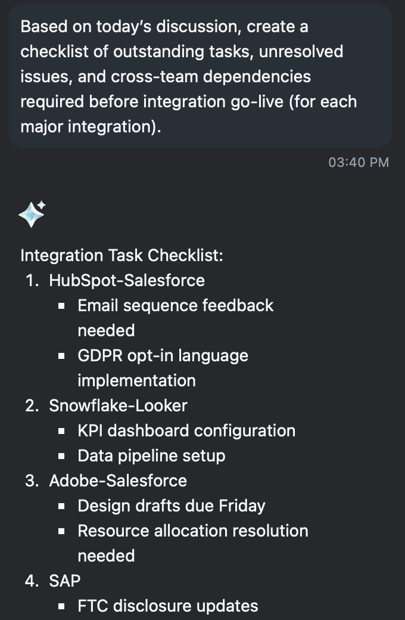Click the Adobe-Salesforce list item

point(118,481)
